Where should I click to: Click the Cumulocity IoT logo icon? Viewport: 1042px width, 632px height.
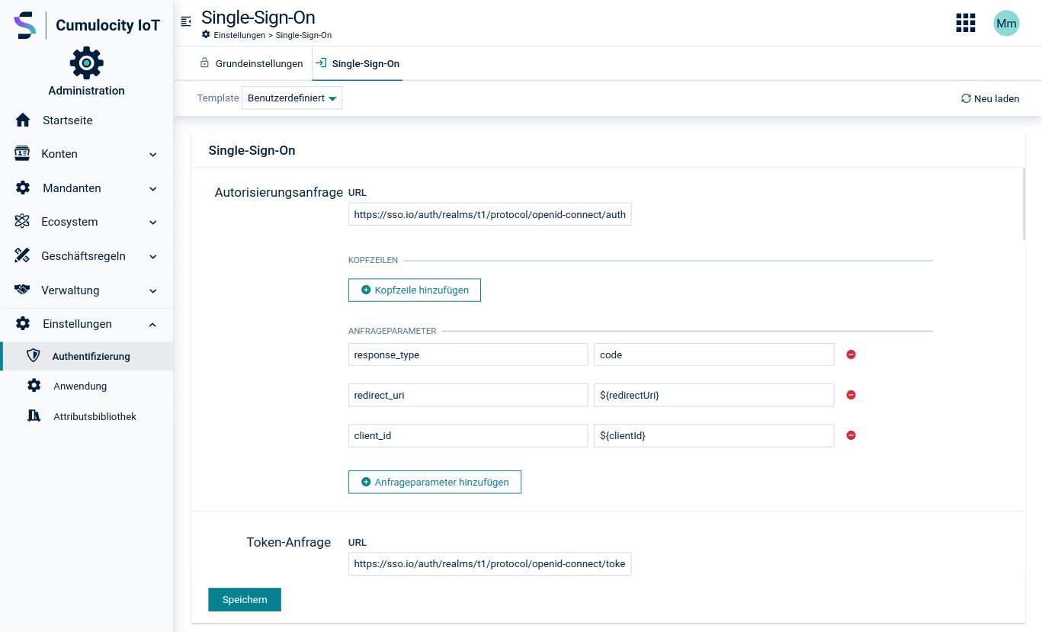25,25
